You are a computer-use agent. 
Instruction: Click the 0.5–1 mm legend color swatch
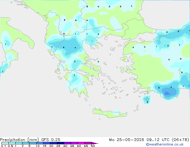tap(12, 143)
